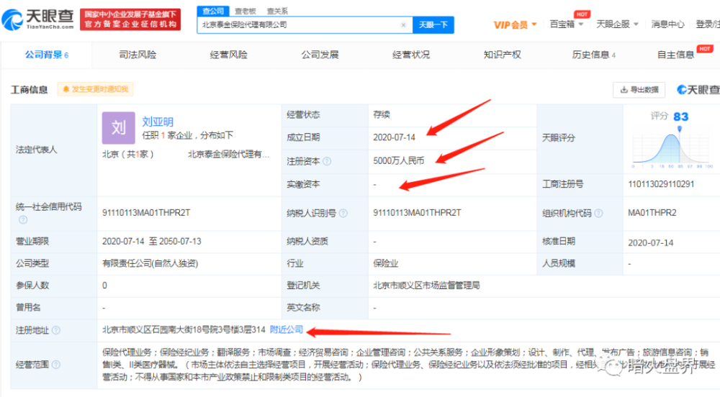Screen dimensions: 720x397
Task: Clear the search box with the X icon
Action: [x=403, y=24]
